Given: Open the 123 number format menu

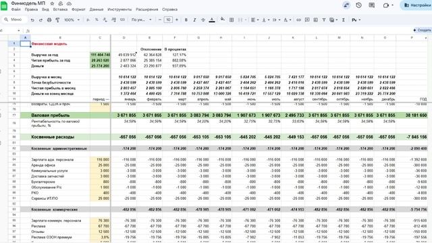Looking at the screenshot, I should pos(122,20).
